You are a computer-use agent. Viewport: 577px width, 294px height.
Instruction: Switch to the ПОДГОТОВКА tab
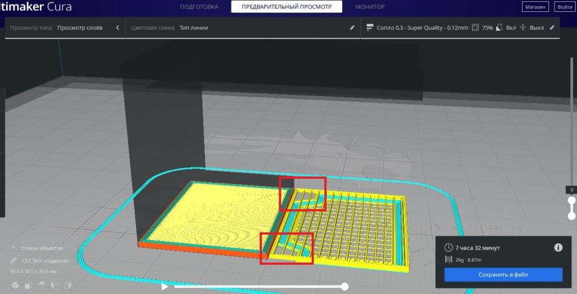pos(199,7)
